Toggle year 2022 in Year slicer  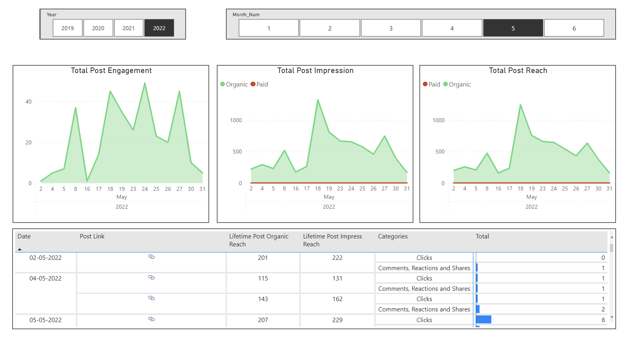[x=159, y=28]
